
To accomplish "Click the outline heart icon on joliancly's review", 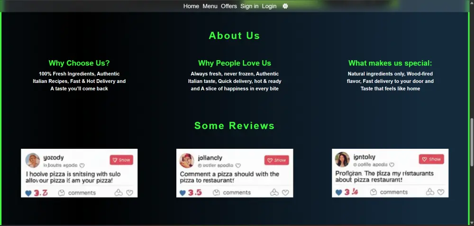I will pyautogui.click(x=285, y=192).
